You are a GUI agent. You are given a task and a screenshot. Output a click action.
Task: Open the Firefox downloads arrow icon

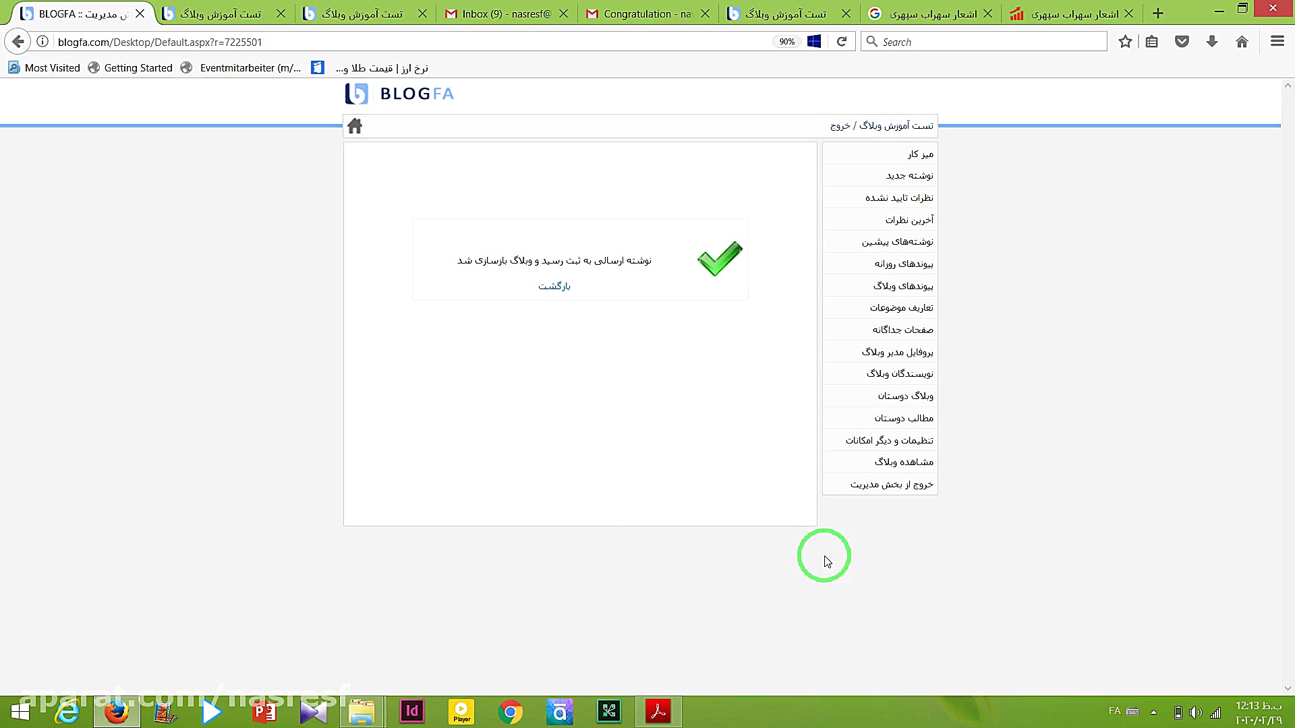point(1212,42)
